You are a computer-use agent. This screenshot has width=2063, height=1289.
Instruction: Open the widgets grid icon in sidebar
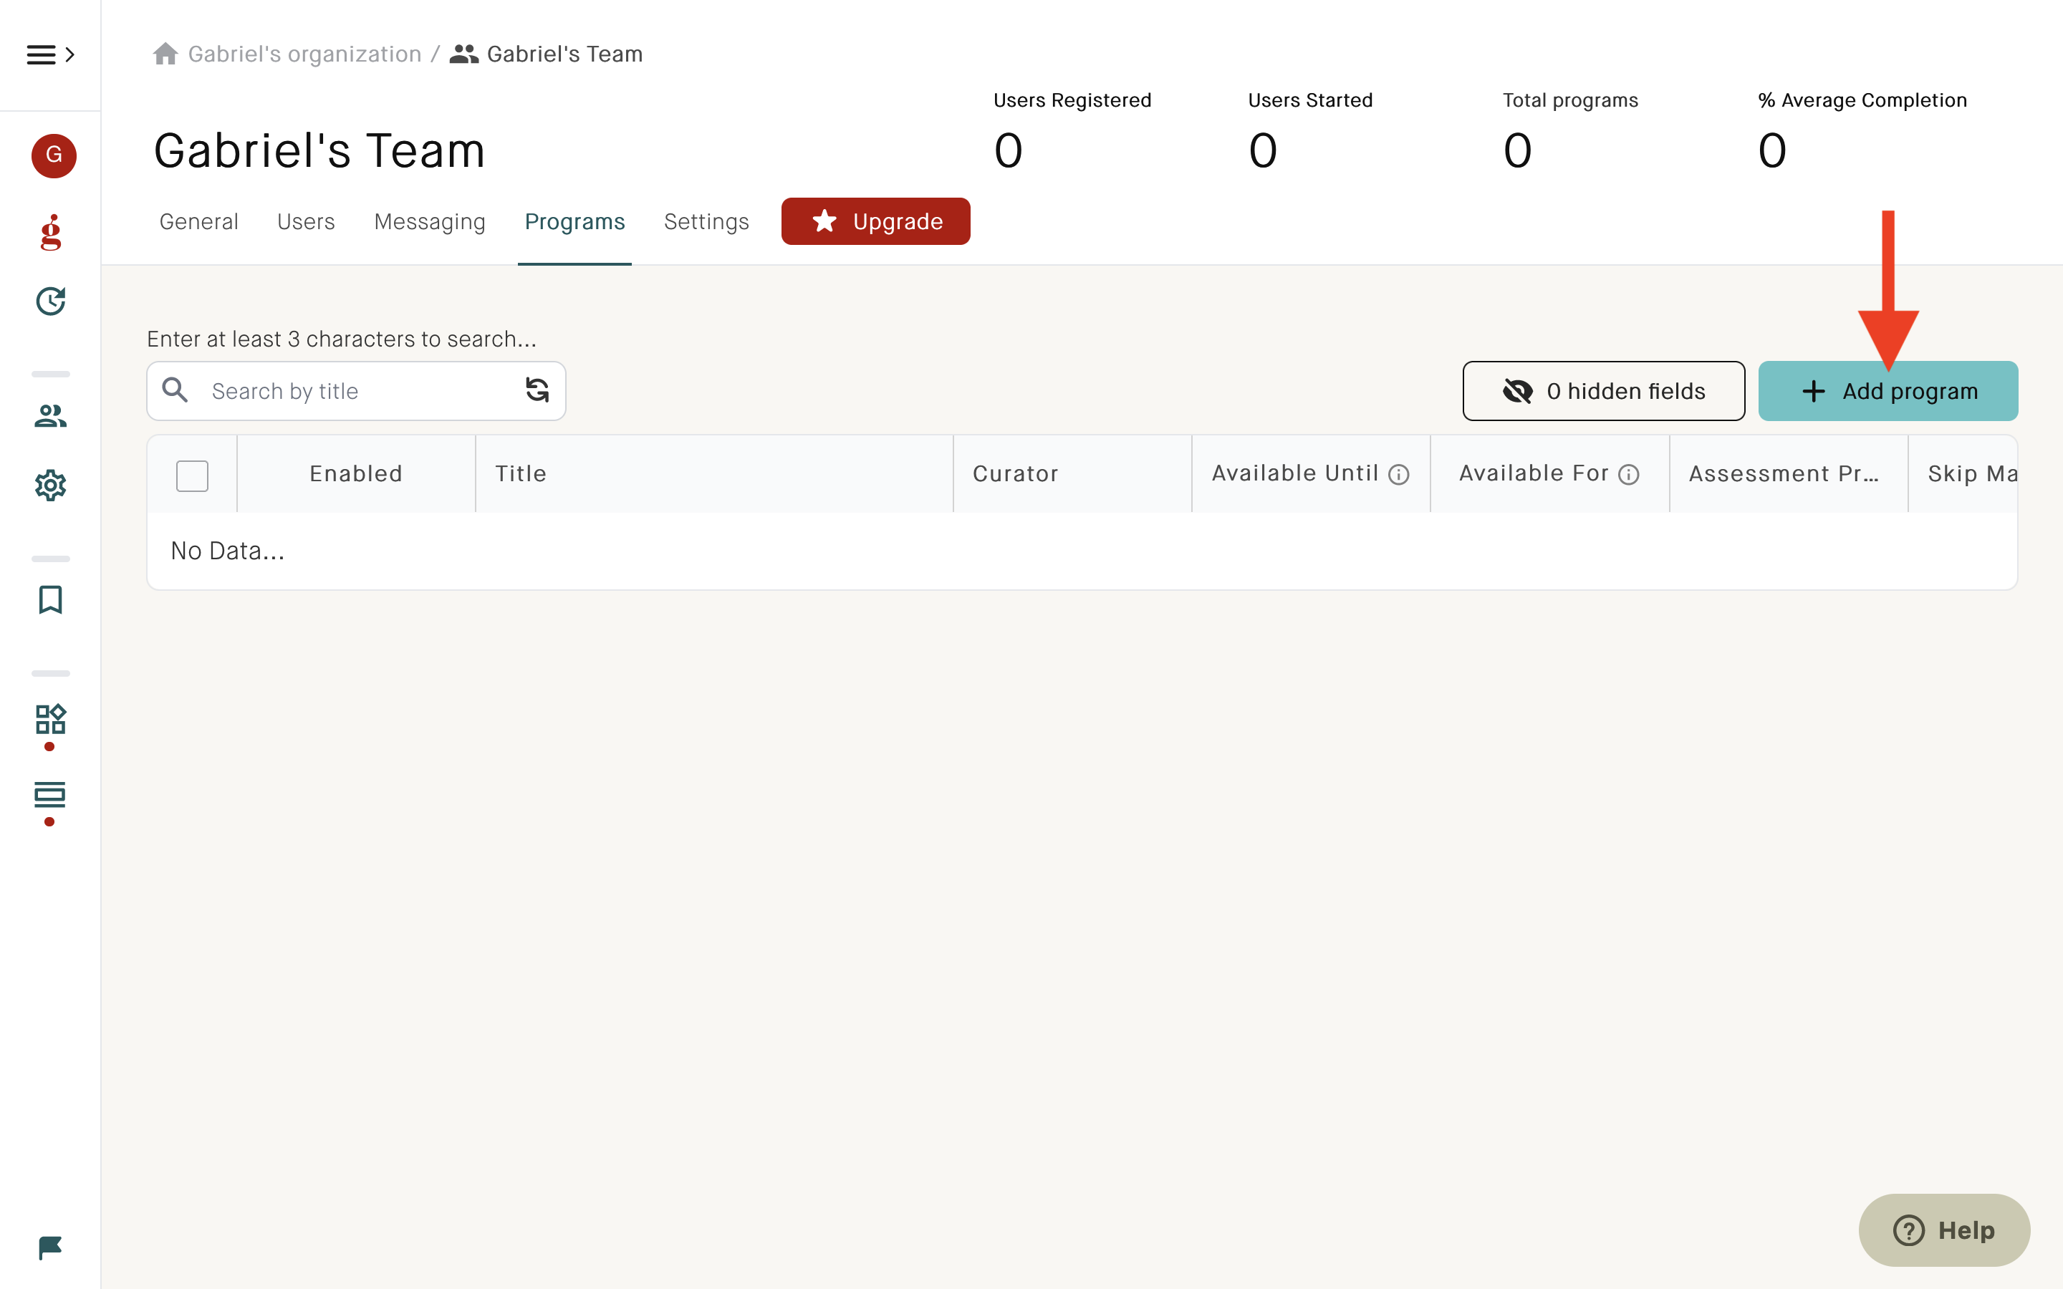point(50,719)
